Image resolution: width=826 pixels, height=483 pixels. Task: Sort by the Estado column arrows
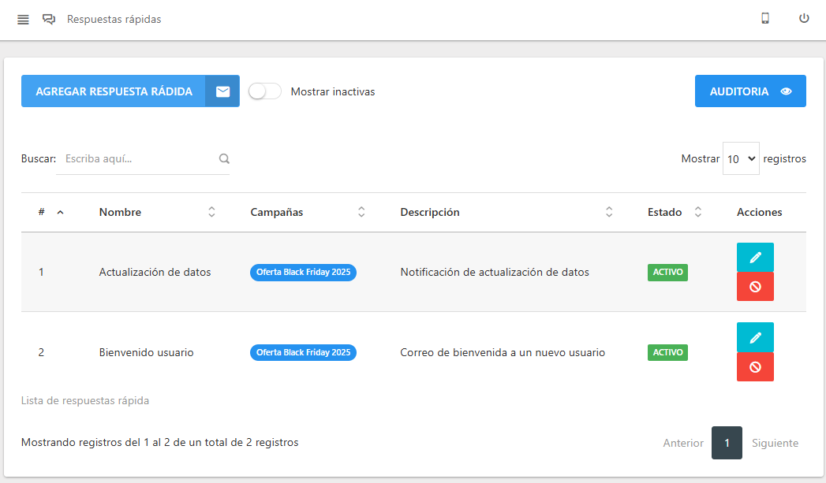point(697,211)
